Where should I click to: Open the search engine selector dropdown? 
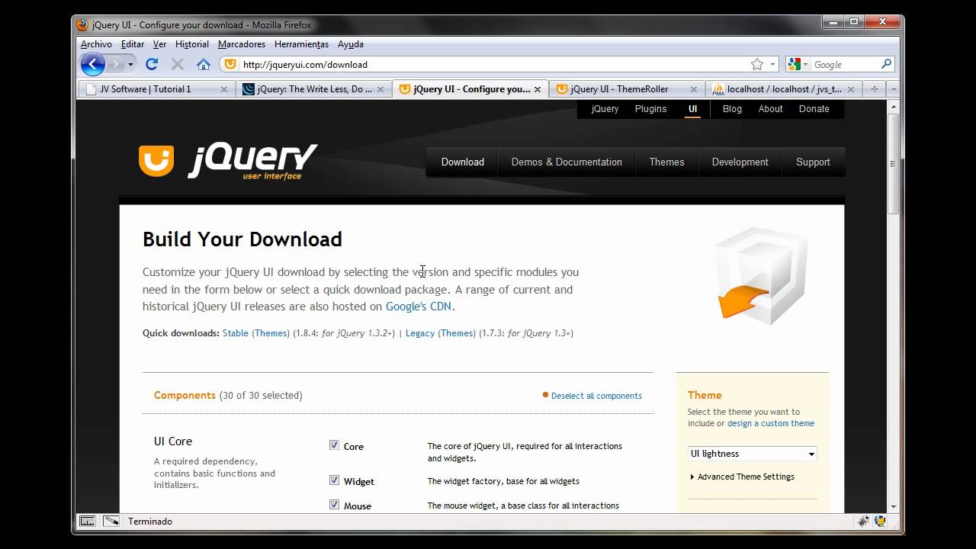[x=805, y=64]
